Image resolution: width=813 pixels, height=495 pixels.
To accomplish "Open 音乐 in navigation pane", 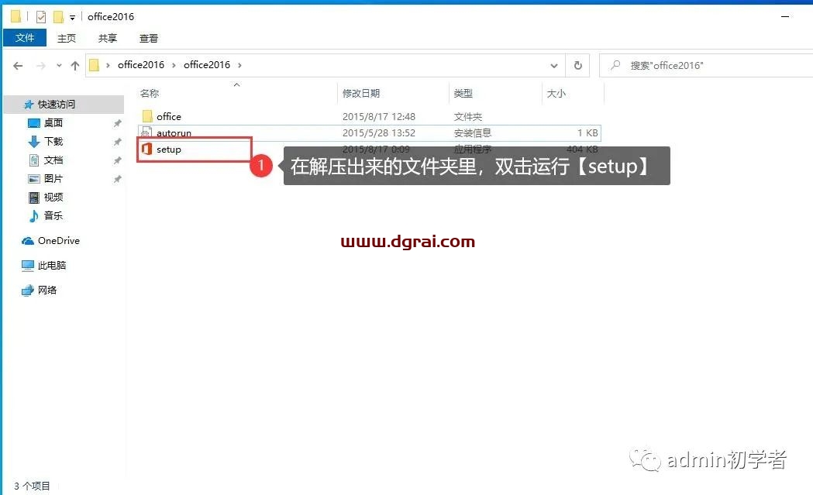I will 53,216.
